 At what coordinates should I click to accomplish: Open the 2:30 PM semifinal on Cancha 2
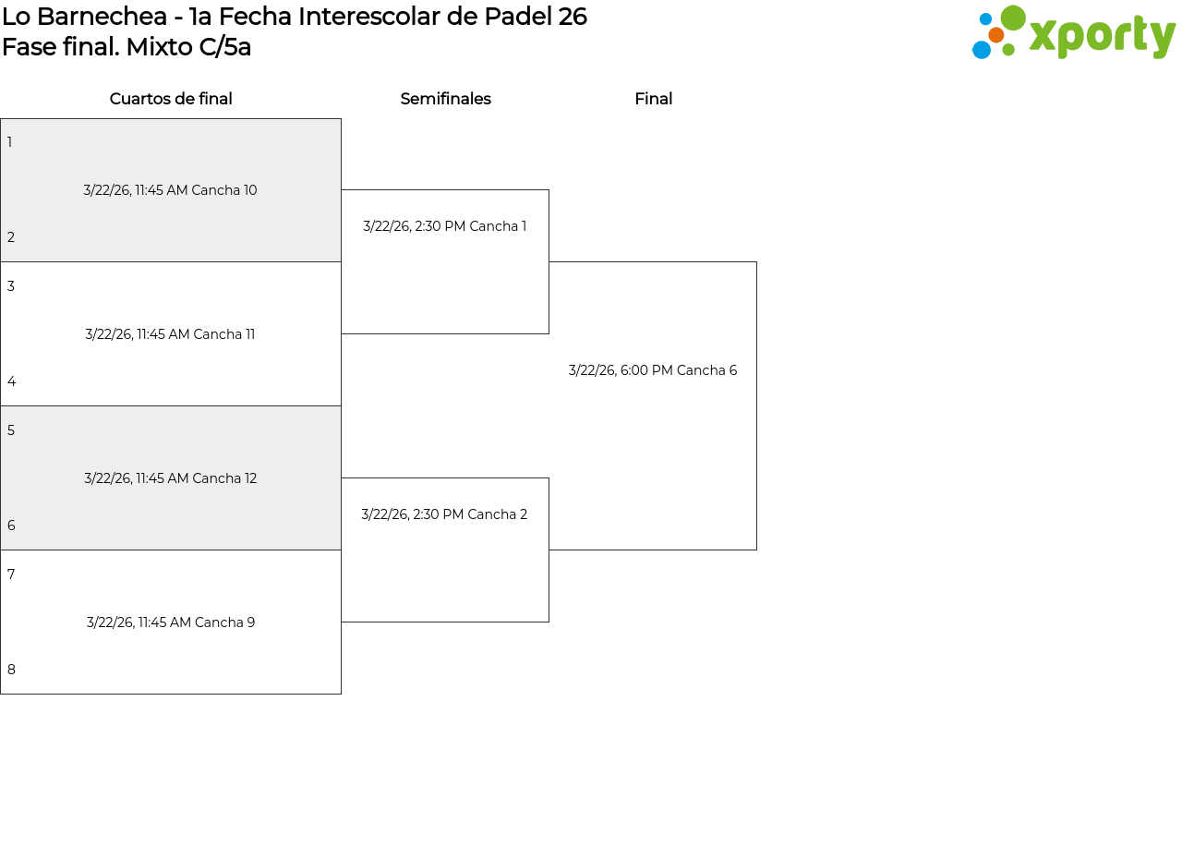tap(445, 514)
